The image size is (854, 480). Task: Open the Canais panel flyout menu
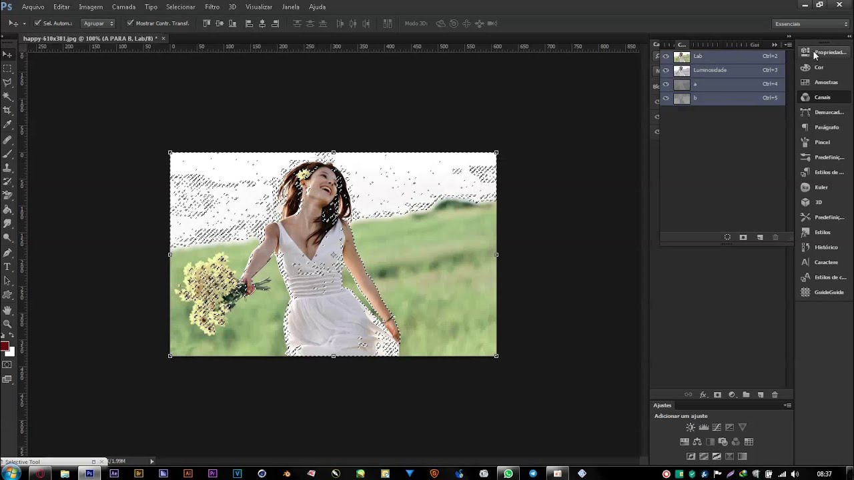pos(788,45)
